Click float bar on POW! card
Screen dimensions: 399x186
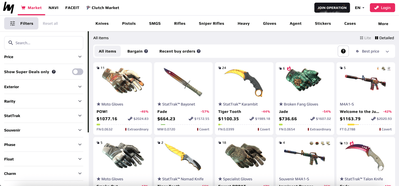pyautogui.click(x=122, y=125)
